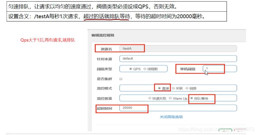Click the 超时时间 field showing 20000
Screen dimensions: 257x135
point(178,108)
